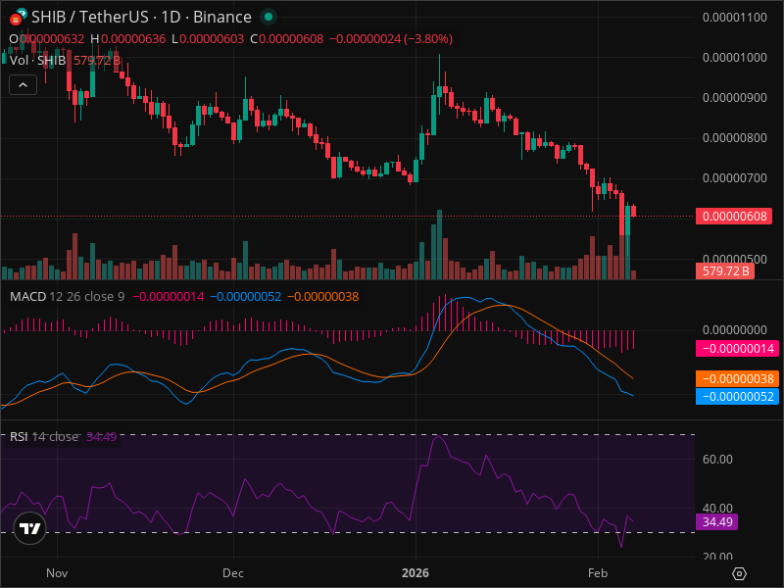Click the MACD 12 26 close 9 label
This screenshot has width=784, height=588.
pyautogui.click(x=67, y=297)
